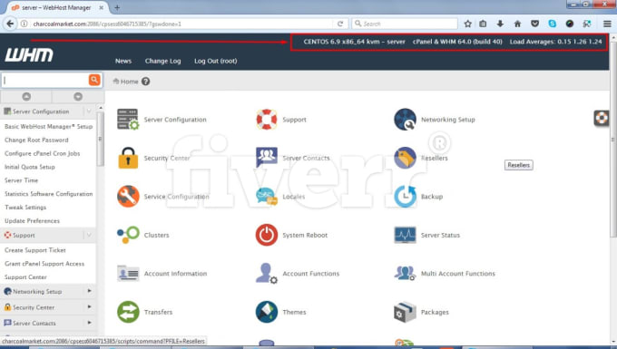Click the WHM logo
617x349 pixels.
29,55
